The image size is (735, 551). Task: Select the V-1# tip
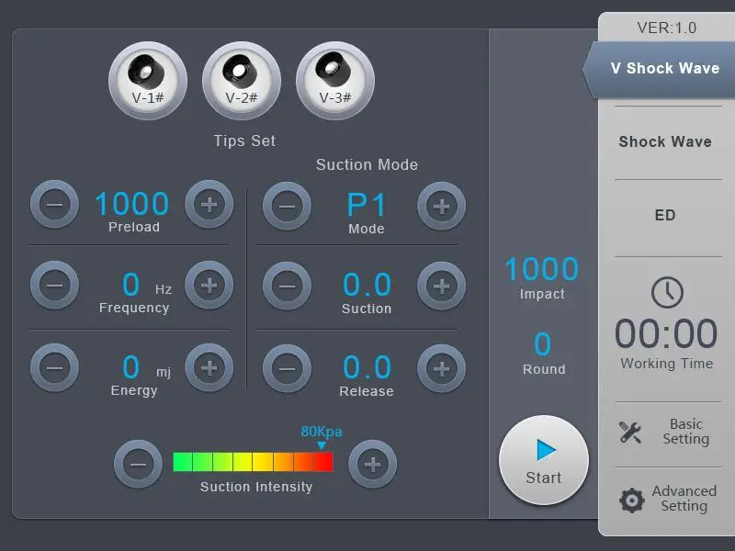(148, 81)
